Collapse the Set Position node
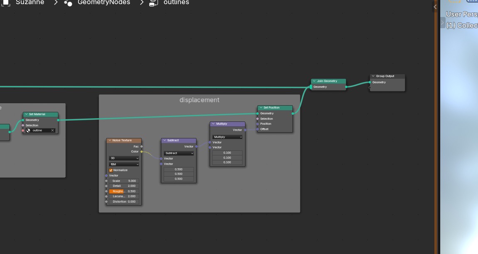 tap(261, 108)
